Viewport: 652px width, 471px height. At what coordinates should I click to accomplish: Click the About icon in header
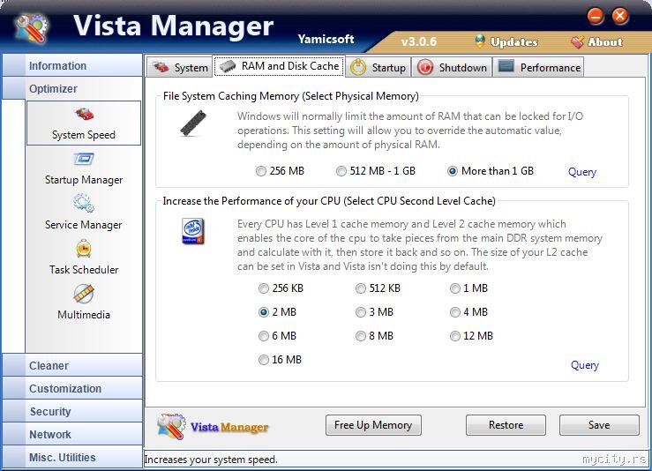coord(577,41)
